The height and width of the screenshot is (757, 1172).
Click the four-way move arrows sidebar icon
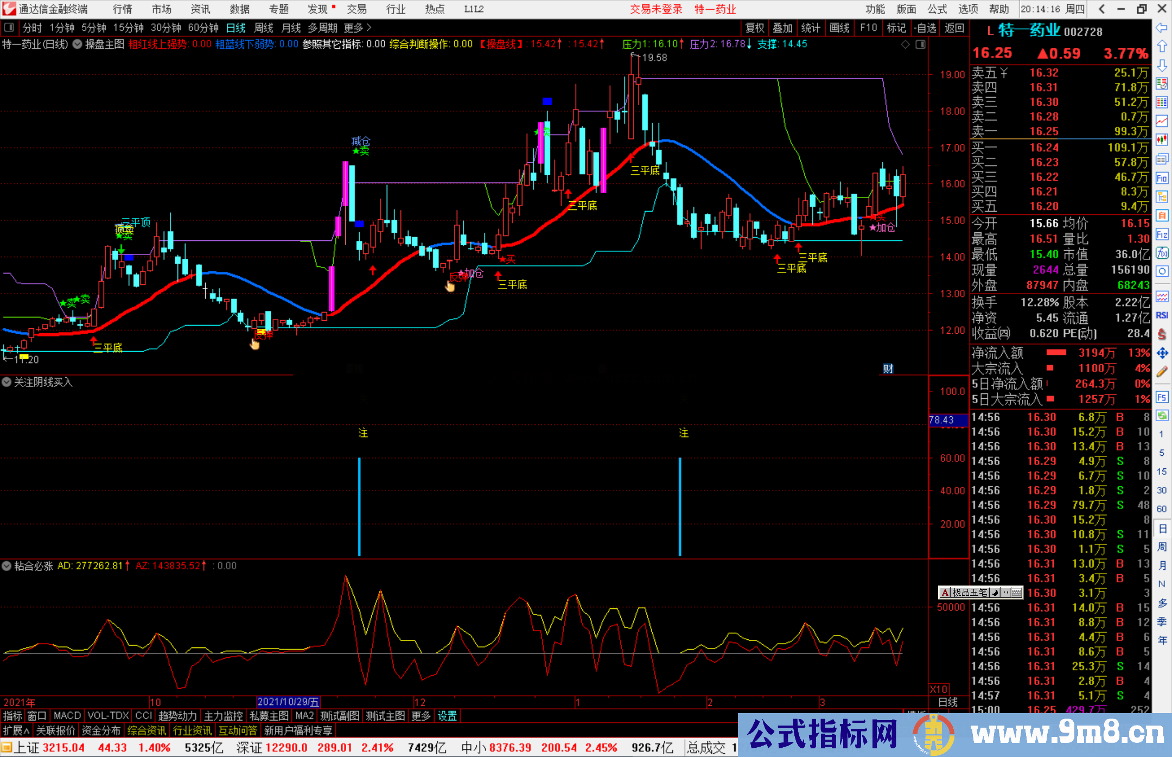pos(1162,353)
